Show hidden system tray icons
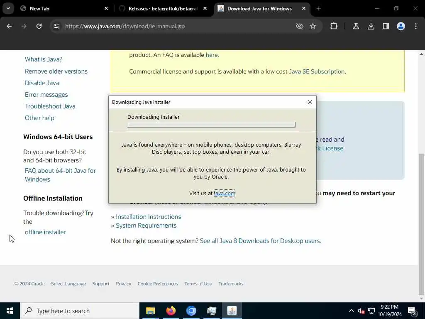Viewport: 425px width, 319px height. (x=351, y=311)
